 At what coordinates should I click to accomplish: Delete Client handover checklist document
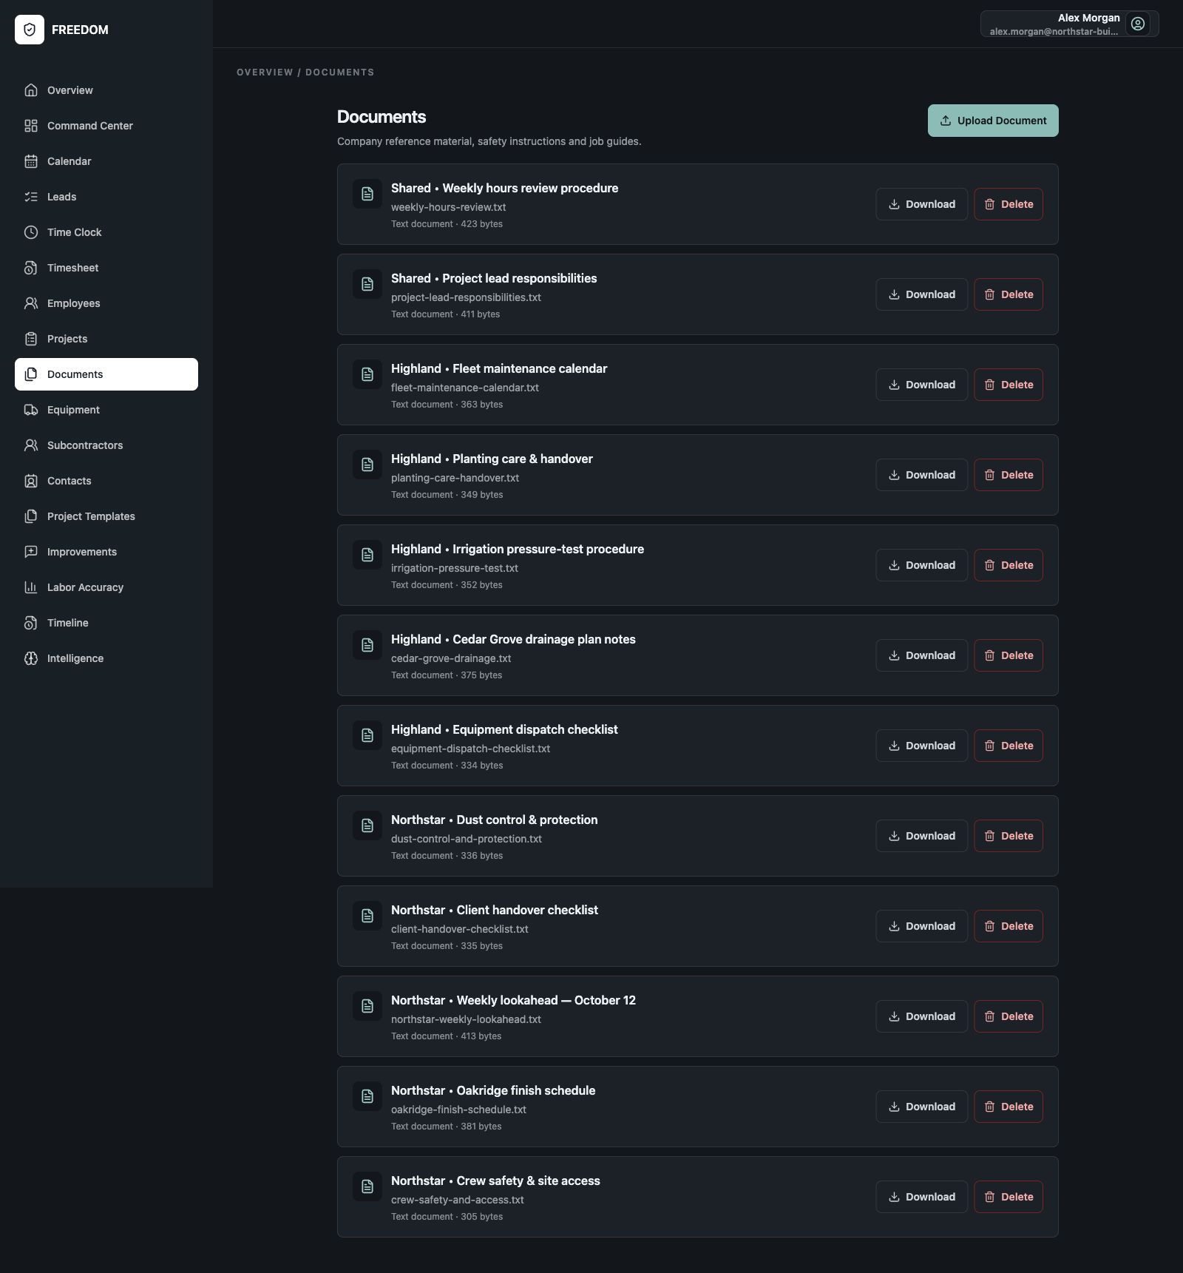point(1009,926)
